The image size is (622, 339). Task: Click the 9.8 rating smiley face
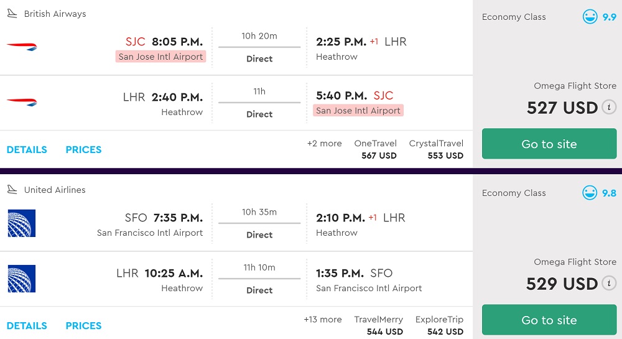[590, 193]
